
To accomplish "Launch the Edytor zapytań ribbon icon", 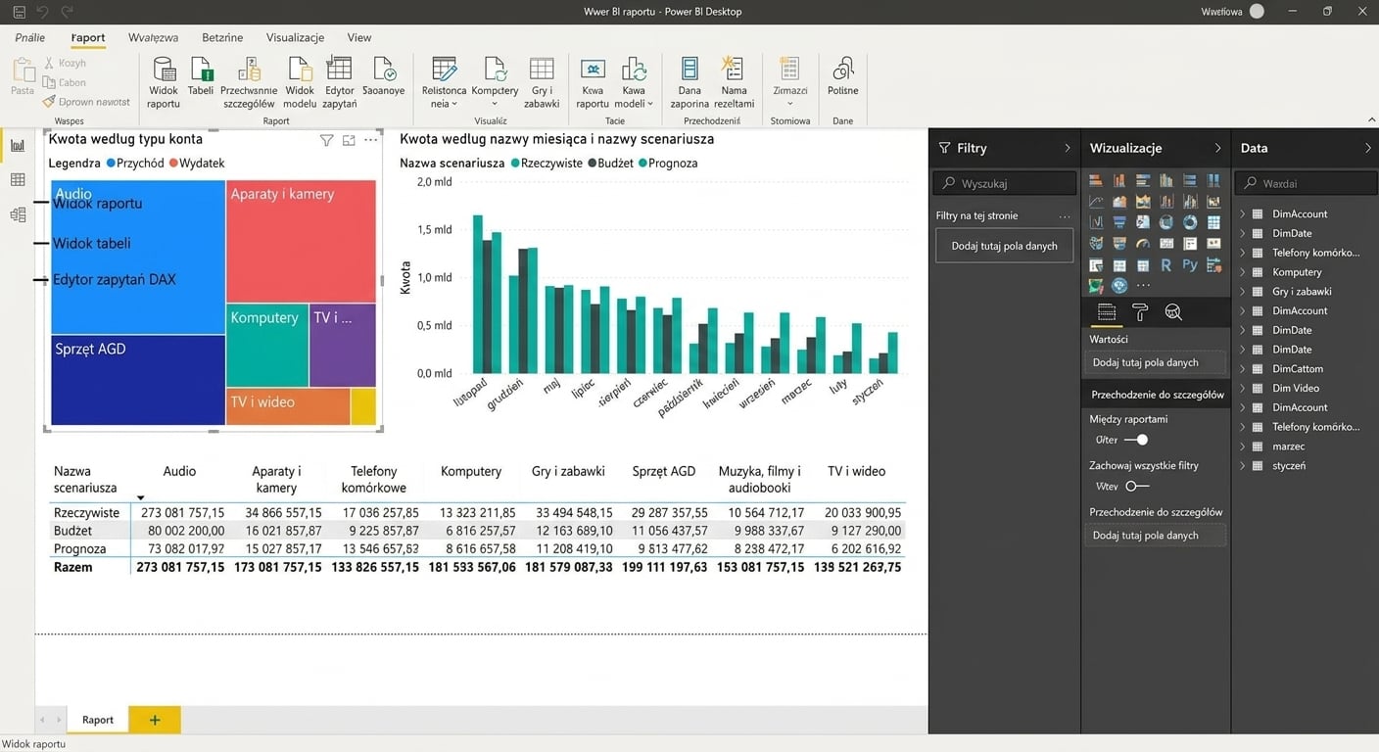I will point(340,82).
